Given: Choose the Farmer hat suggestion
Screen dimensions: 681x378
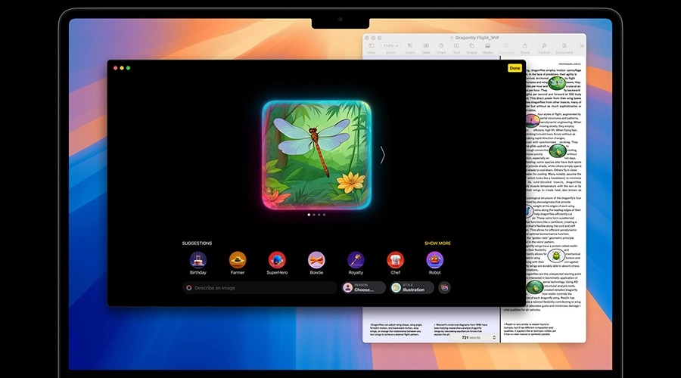Looking at the screenshot, I should [x=238, y=260].
